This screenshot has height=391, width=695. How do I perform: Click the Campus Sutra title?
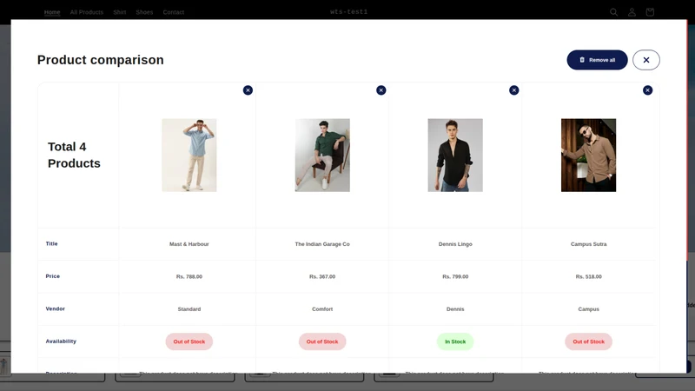pyautogui.click(x=589, y=244)
